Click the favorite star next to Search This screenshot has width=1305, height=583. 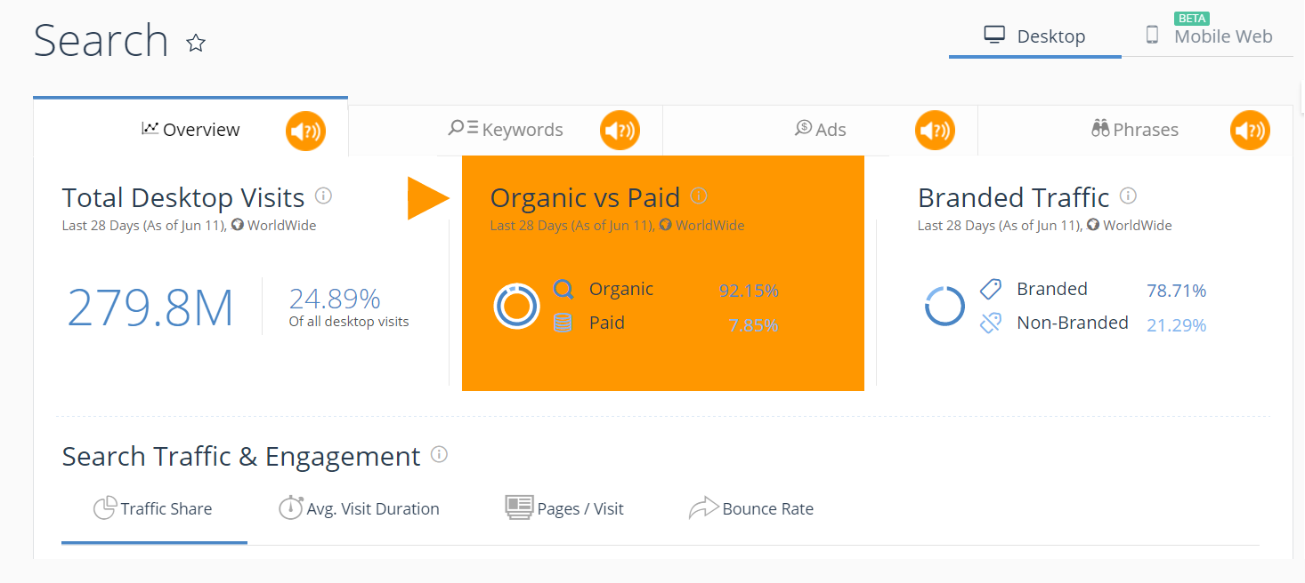196,43
